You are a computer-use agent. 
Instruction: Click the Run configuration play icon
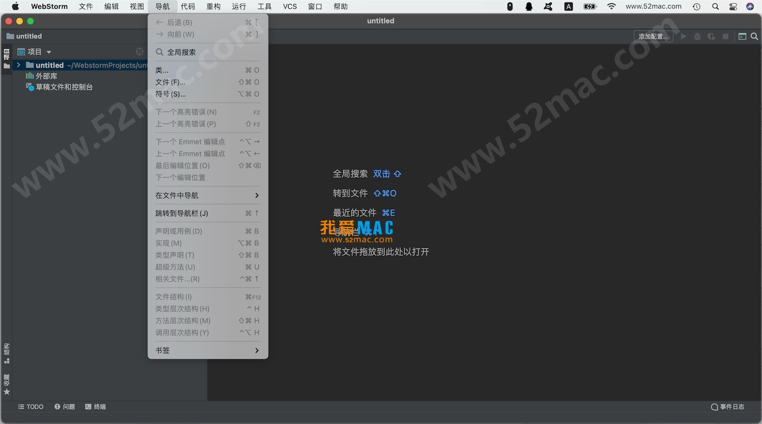tap(684, 36)
